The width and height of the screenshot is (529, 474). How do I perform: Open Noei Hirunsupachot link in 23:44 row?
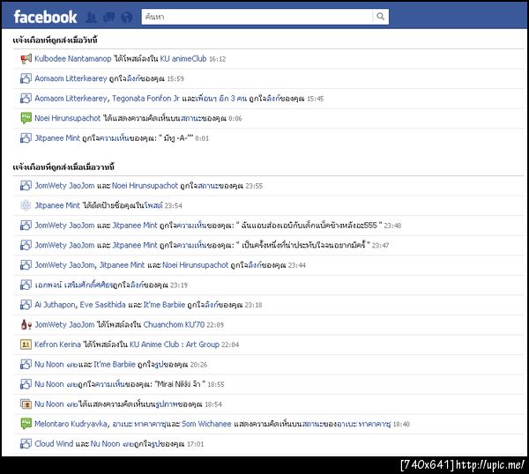[196, 265]
